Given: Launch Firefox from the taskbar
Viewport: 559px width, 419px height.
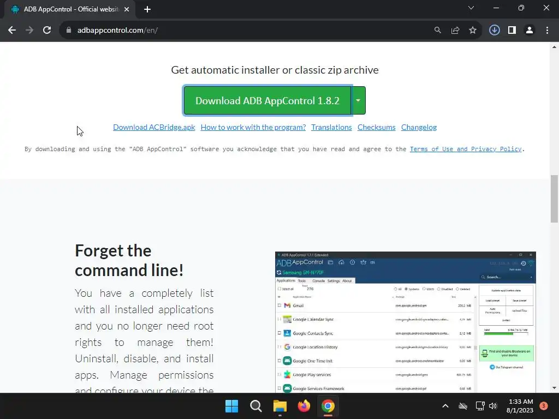Looking at the screenshot, I should click(x=304, y=406).
